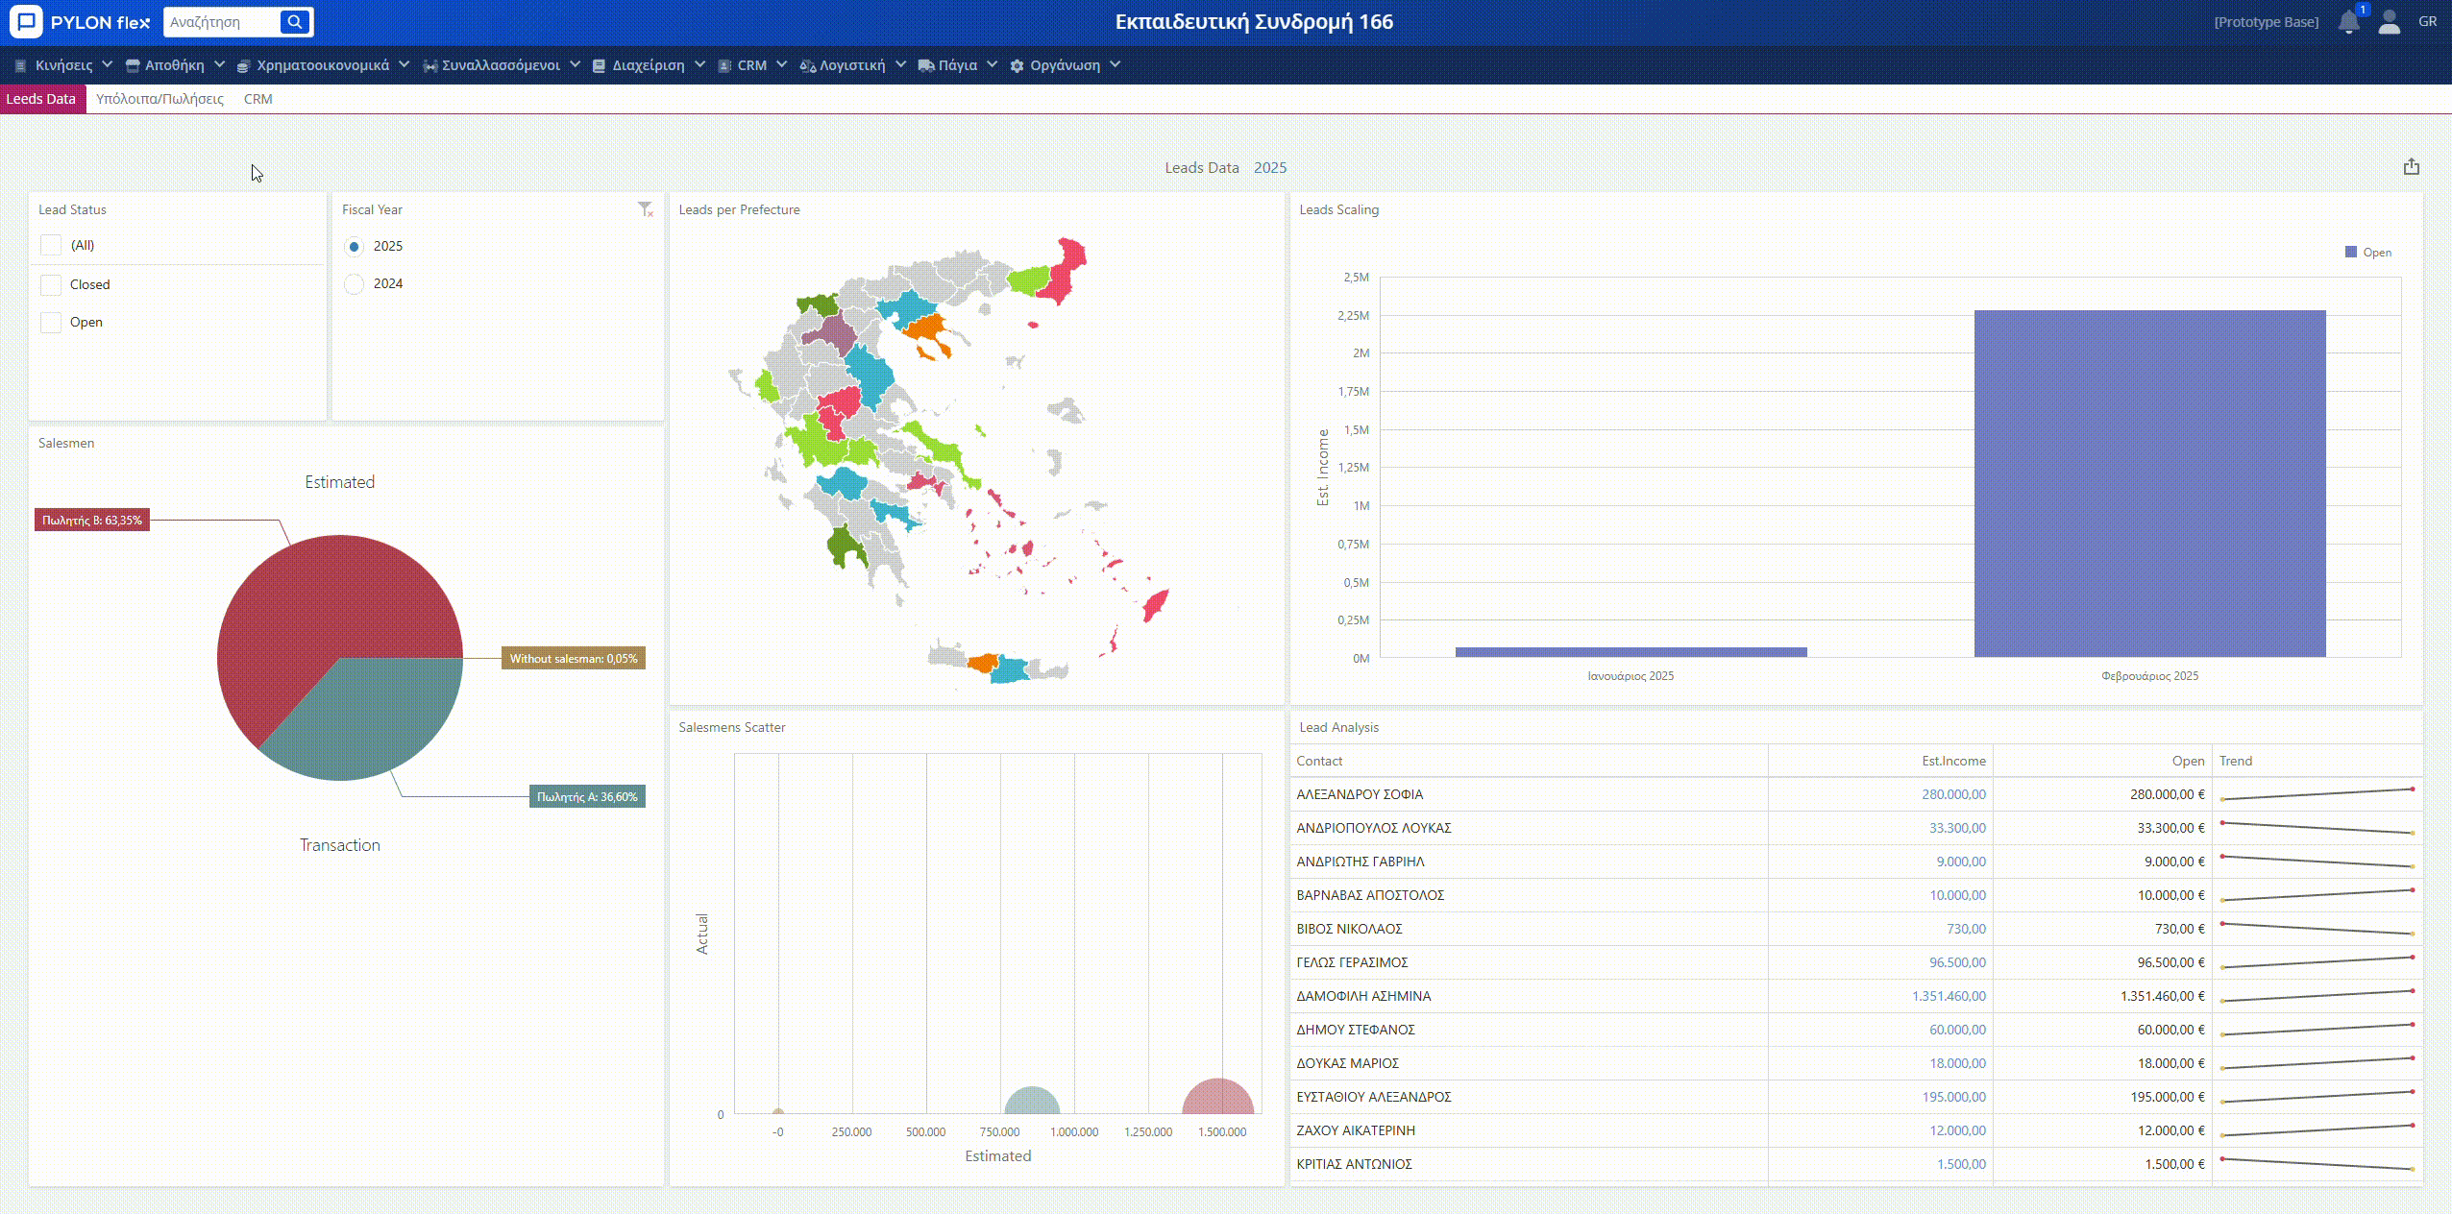Click the Οργάνωση gear icon
The image size is (2452, 1214).
(x=1017, y=65)
